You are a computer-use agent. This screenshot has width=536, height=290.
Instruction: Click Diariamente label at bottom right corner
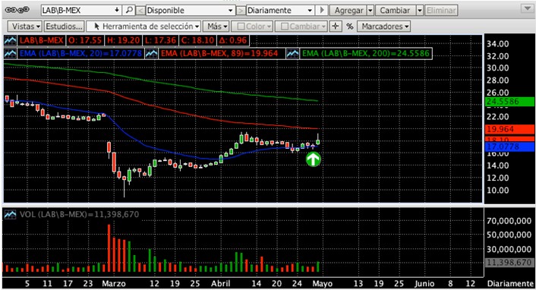point(510,283)
